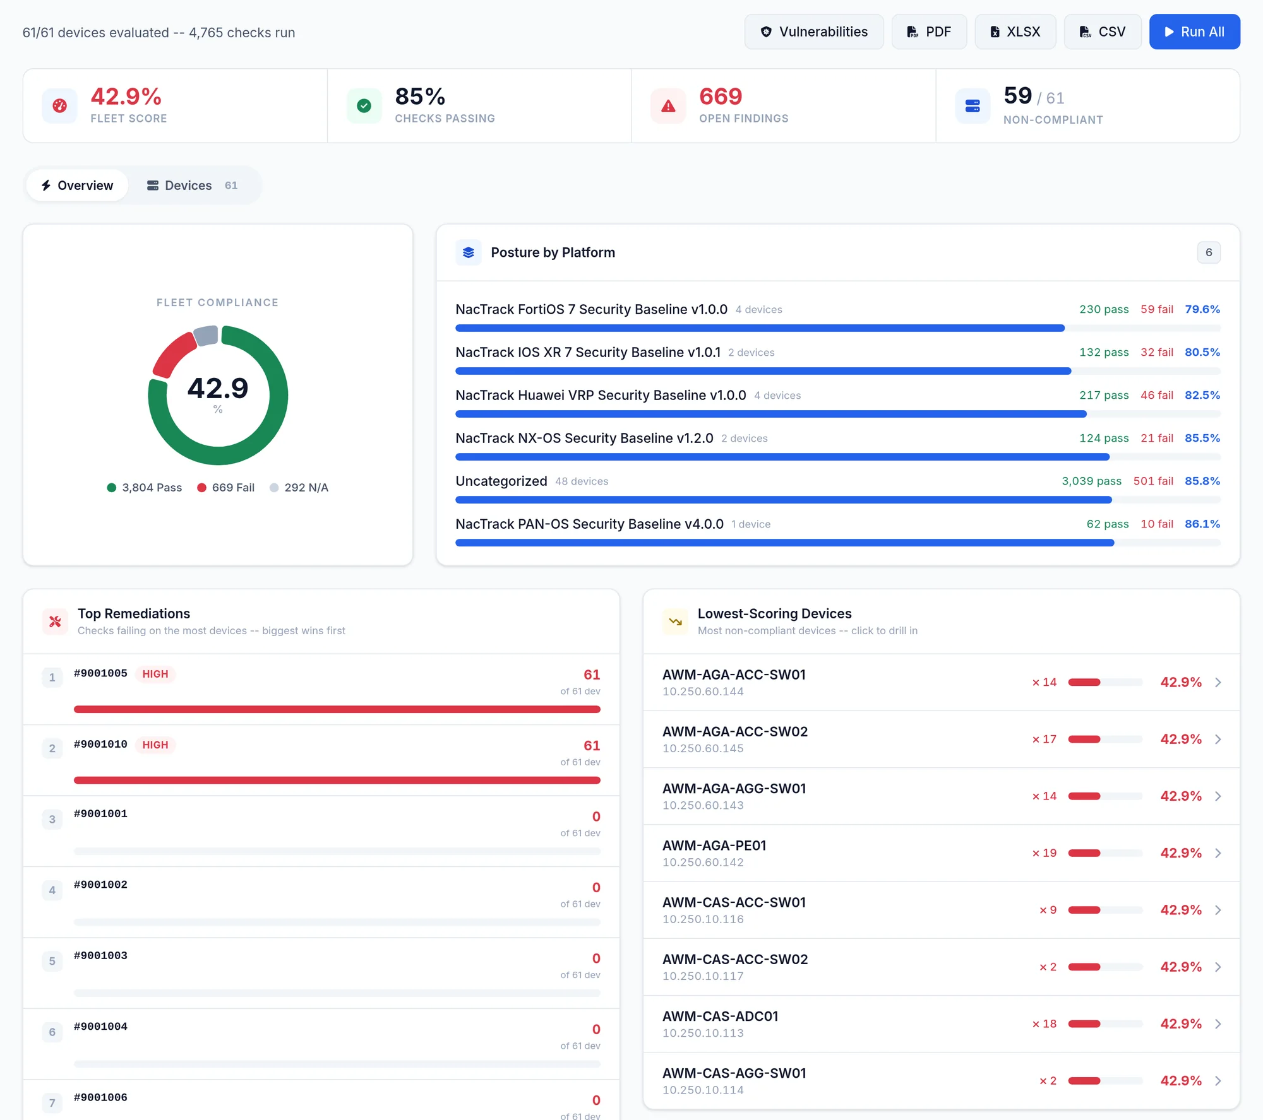
Task: Click the 3,804 Pass legend entry
Action: pyautogui.click(x=145, y=488)
